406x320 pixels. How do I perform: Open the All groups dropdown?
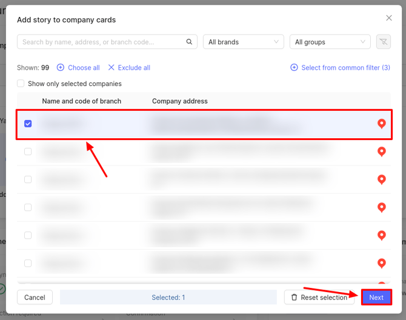coord(330,42)
